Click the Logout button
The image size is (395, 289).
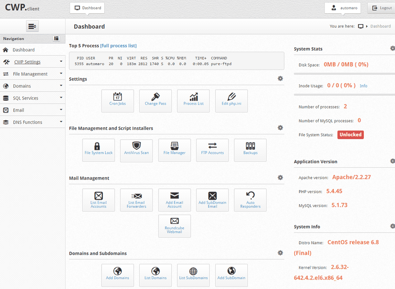pos(382,8)
